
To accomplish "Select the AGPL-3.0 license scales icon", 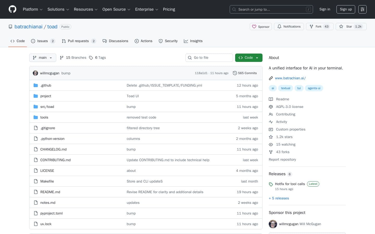I will point(271,107).
